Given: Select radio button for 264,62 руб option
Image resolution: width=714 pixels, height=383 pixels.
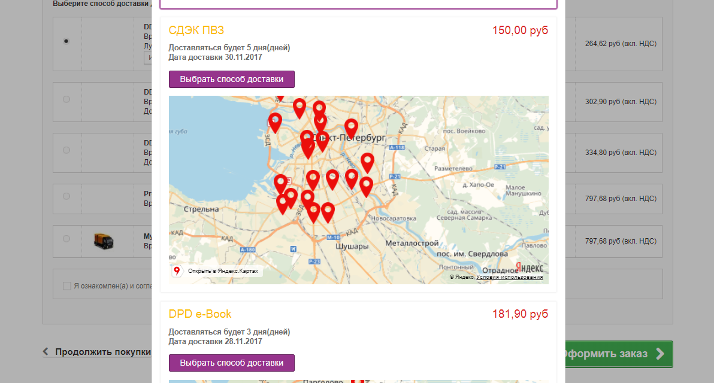Looking at the screenshot, I should tap(66, 41).
